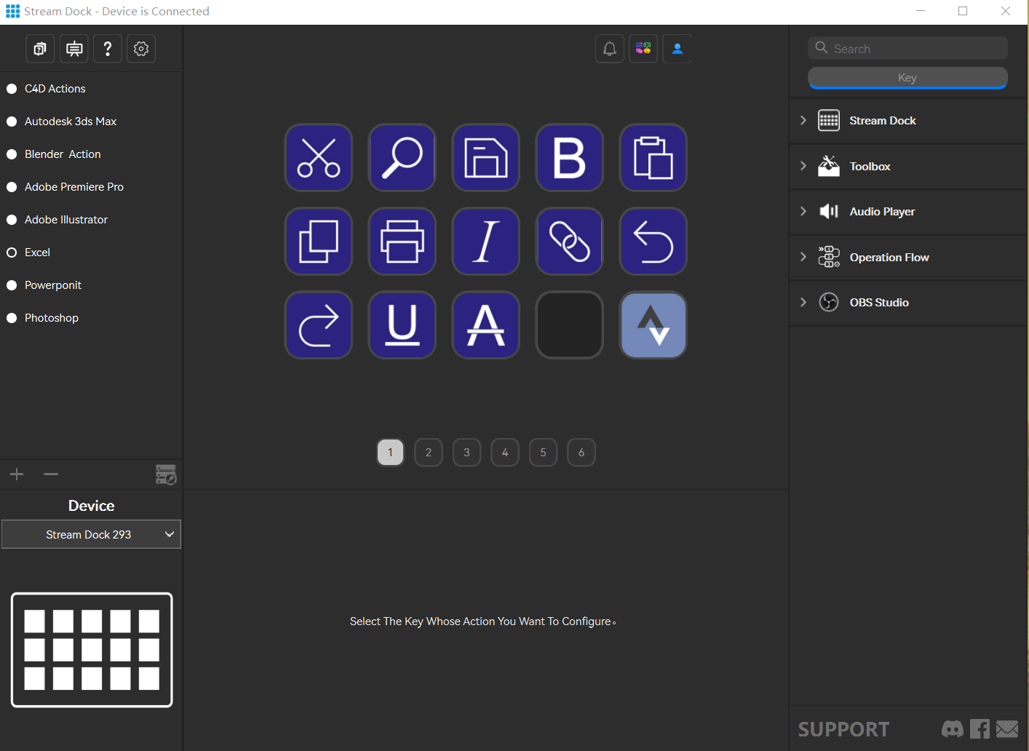Viewport: 1029px width, 751px height.
Task: Add a new profile with plus
Action: [x=17, y=474]
